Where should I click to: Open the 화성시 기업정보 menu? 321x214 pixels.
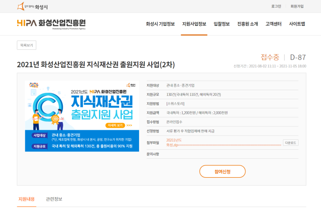point(160,24)
